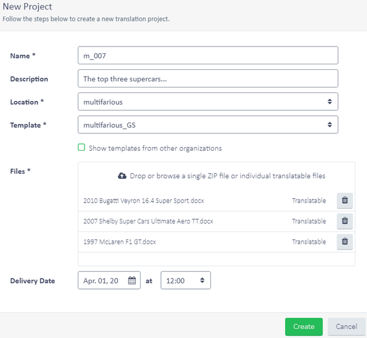The height and width of the screenshot is (338, 367).
Task: Click into the Description text field
Action: (208, 78)
